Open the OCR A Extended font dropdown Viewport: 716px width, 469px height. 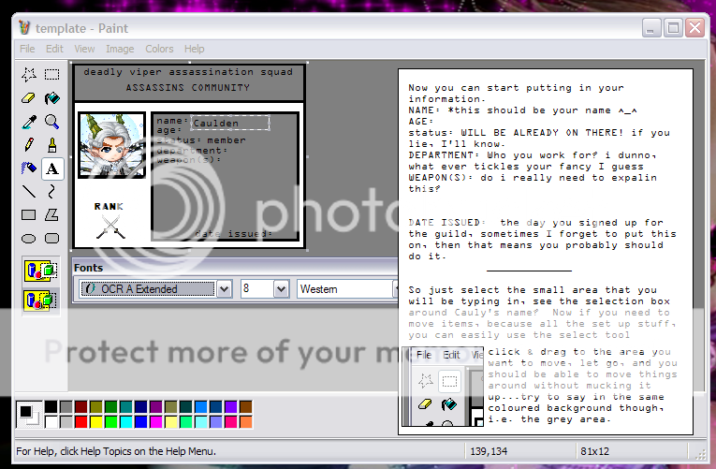pos(224,289)
